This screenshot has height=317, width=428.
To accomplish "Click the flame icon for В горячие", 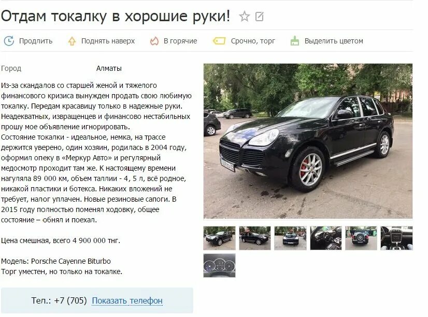I will 154,41.
